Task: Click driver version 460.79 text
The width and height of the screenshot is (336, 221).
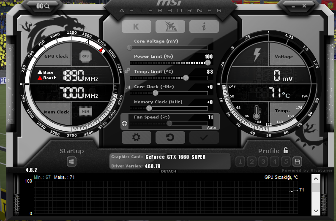Action: (x=152, y=166)
